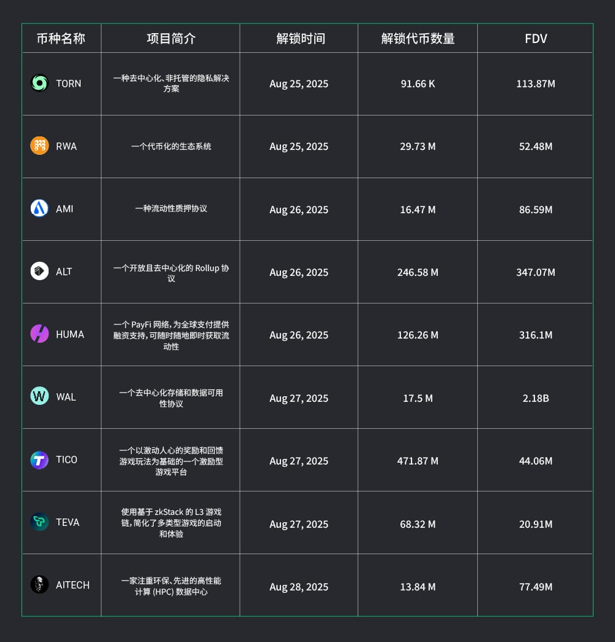Click the orange RWA token icon
Viewport: 615px width, 642px height.
point(39,146)
